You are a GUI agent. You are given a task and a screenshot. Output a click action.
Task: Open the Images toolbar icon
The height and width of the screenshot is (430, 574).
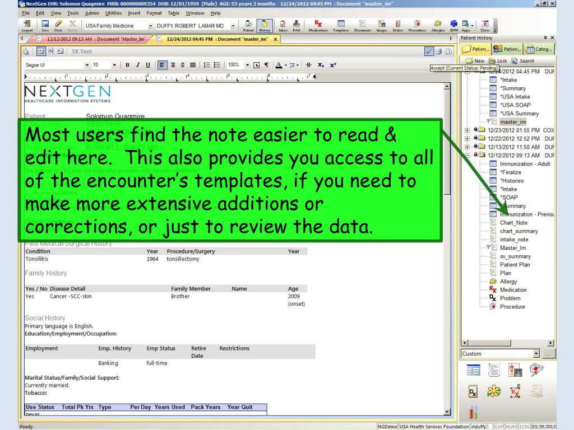(x=381, y=26)
